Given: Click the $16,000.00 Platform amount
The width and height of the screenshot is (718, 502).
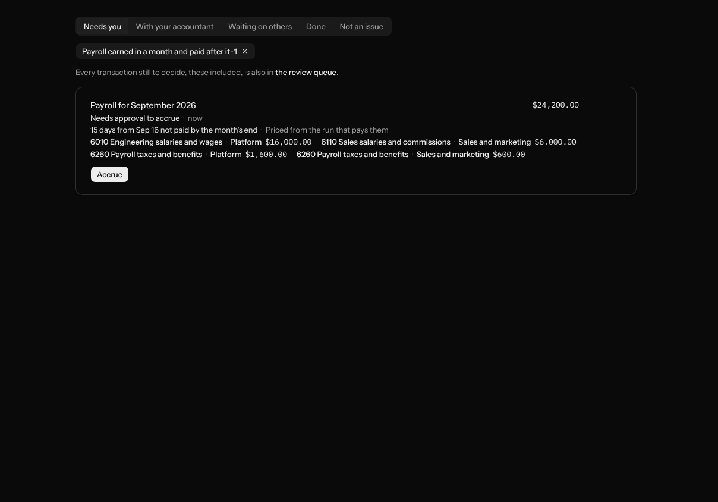Looking at the screenshot, I should pos(288,142).
